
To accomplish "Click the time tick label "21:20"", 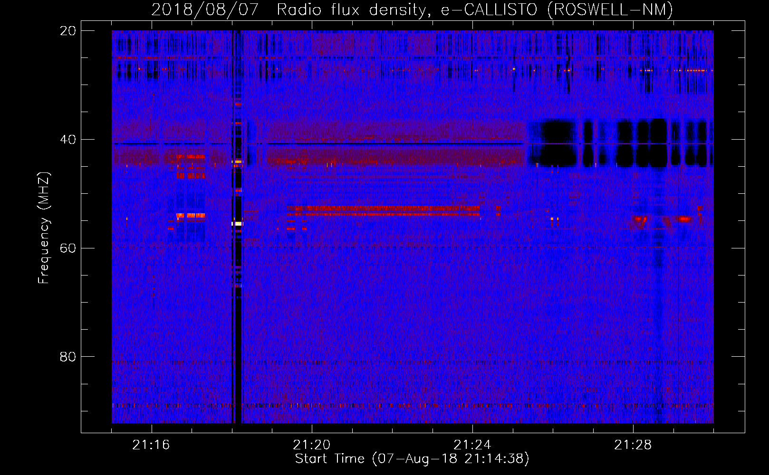I will (x=312, y=445).
